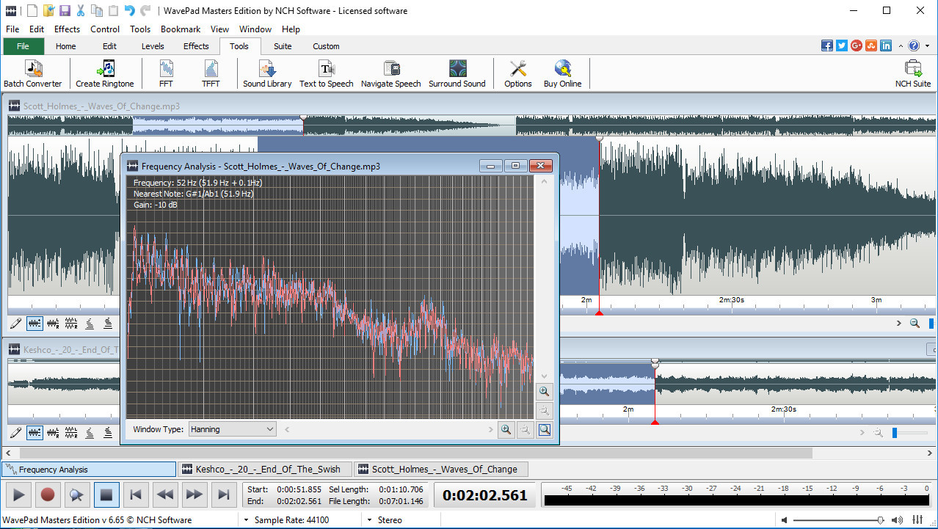938x529 pixels.
Task: Stop playback with the Stop button
Action: tap(106, 495)
